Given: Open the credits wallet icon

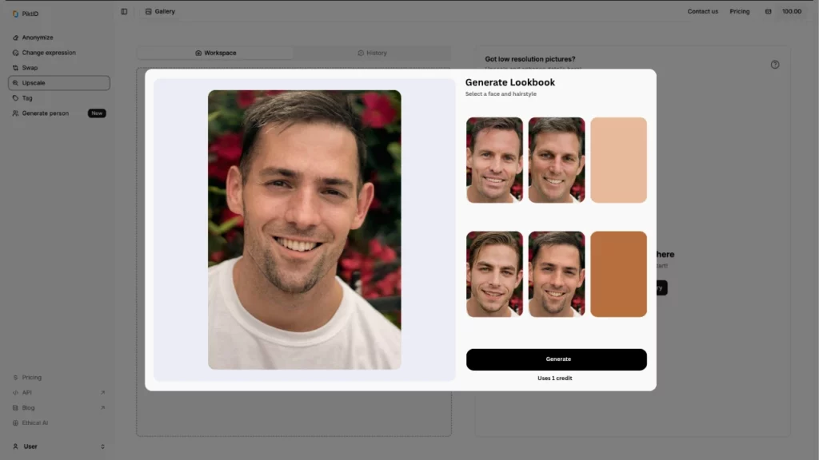Looking at the screenshot, I should [x=770, y=11].
